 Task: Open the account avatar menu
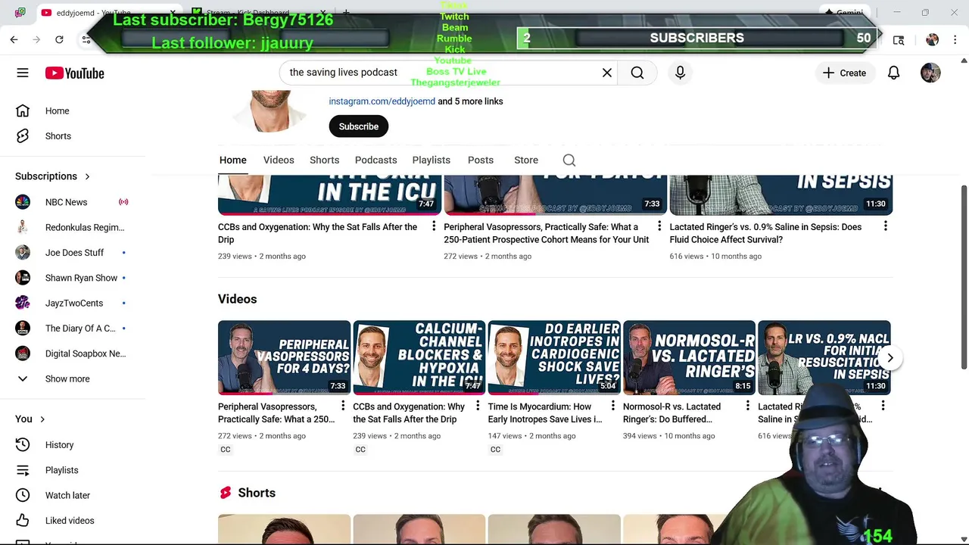click(930, 73)
